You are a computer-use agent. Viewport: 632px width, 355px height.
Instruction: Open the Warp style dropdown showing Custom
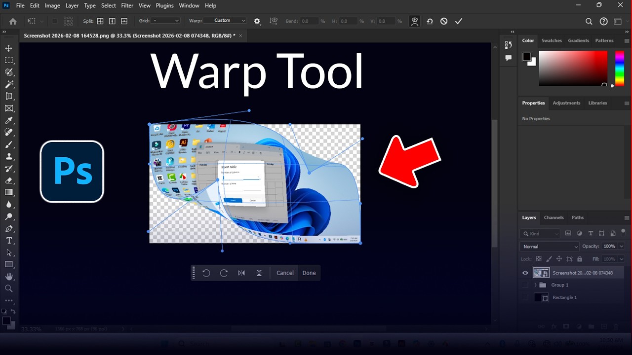point(224,21)
